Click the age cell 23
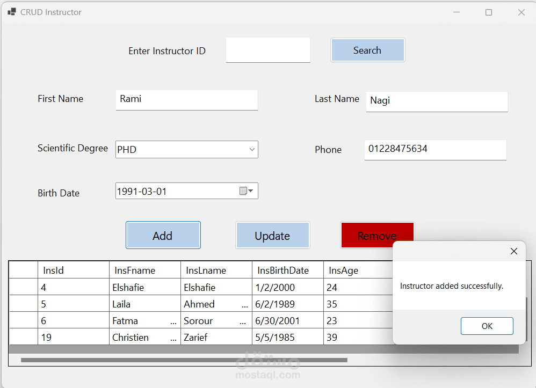Viewport: 536px width, 388px height. [x=358, y=320]
